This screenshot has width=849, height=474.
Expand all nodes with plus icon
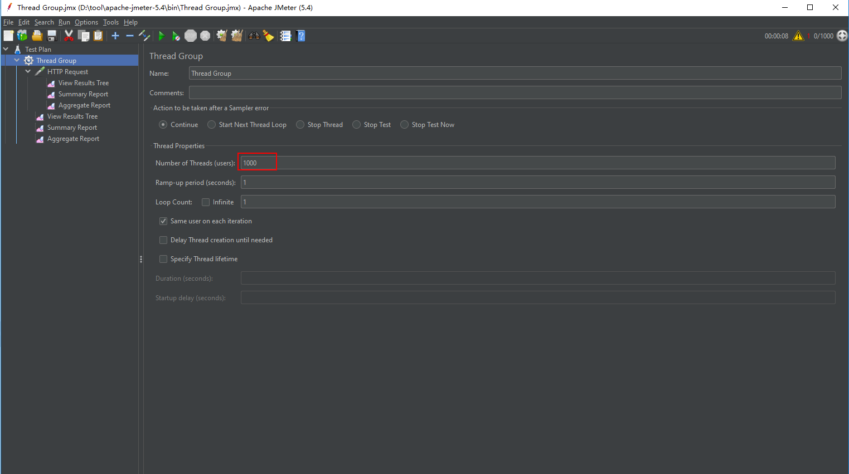pyautogui.click(x=115, y=36)
